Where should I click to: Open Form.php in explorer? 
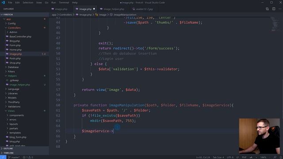point(24,45)
